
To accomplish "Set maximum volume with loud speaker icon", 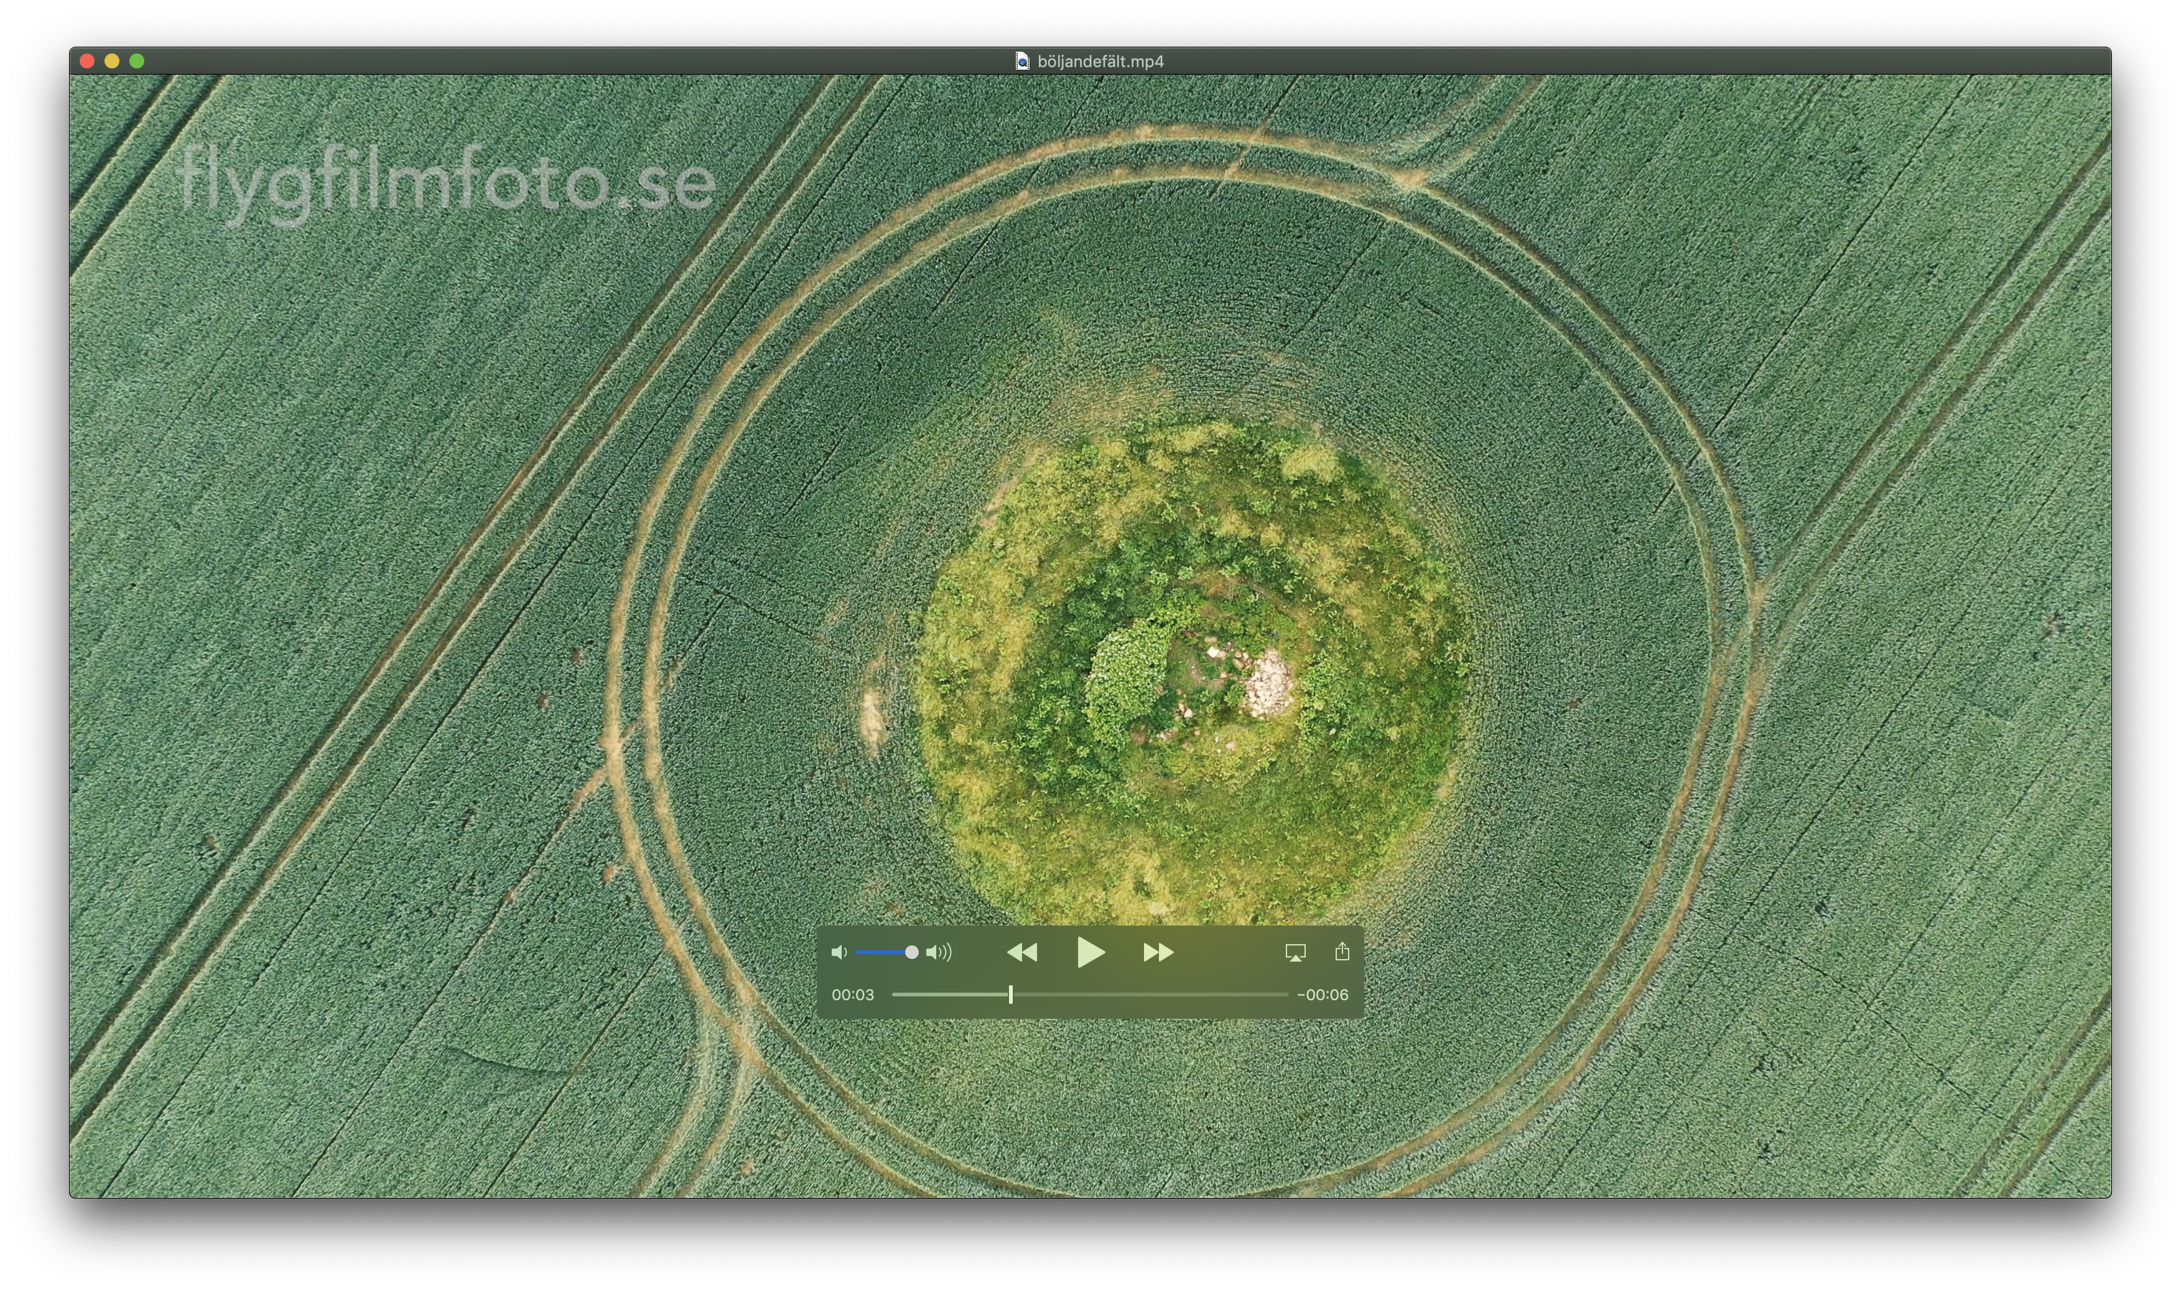I will pyautogui.click(x=939, y=953).
